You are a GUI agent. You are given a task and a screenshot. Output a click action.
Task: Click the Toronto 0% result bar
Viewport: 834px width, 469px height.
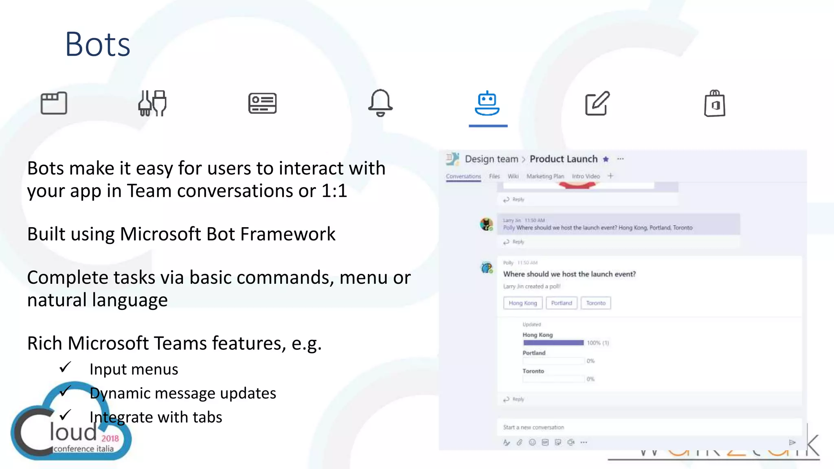(553, 379)
